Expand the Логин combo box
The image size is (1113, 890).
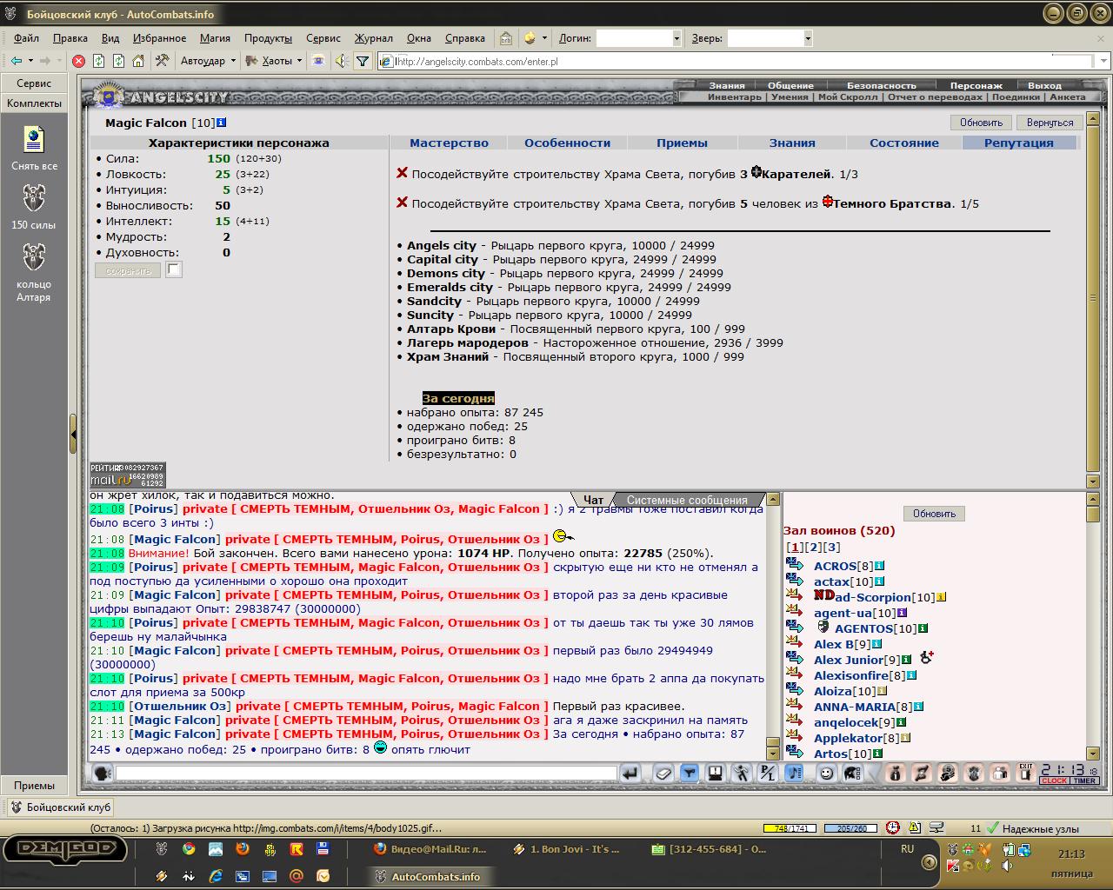pos(676,38)
